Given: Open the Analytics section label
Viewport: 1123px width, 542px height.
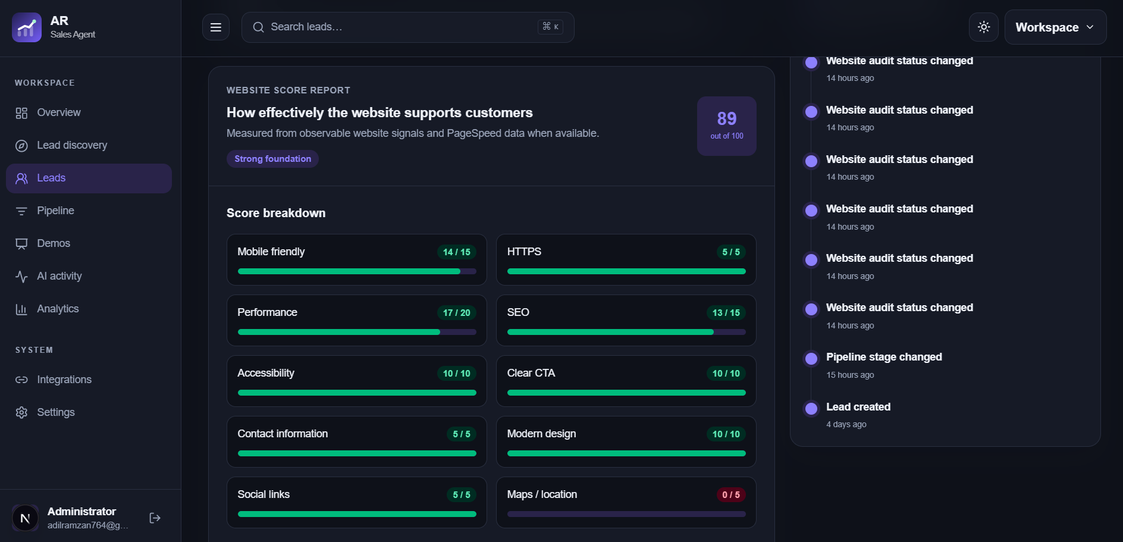Looking at the screenshot, I should click(x=58, y=309).
